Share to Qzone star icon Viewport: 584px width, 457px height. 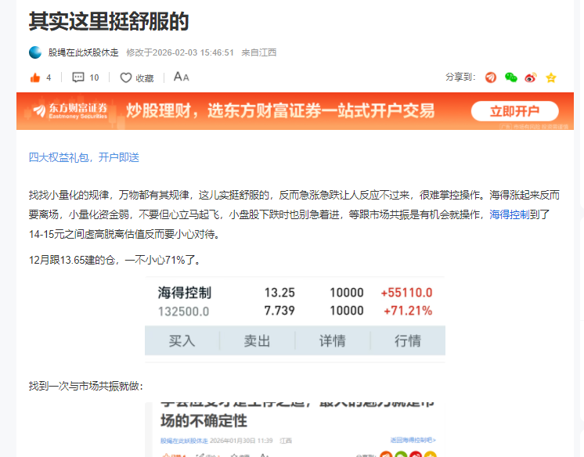551,77
